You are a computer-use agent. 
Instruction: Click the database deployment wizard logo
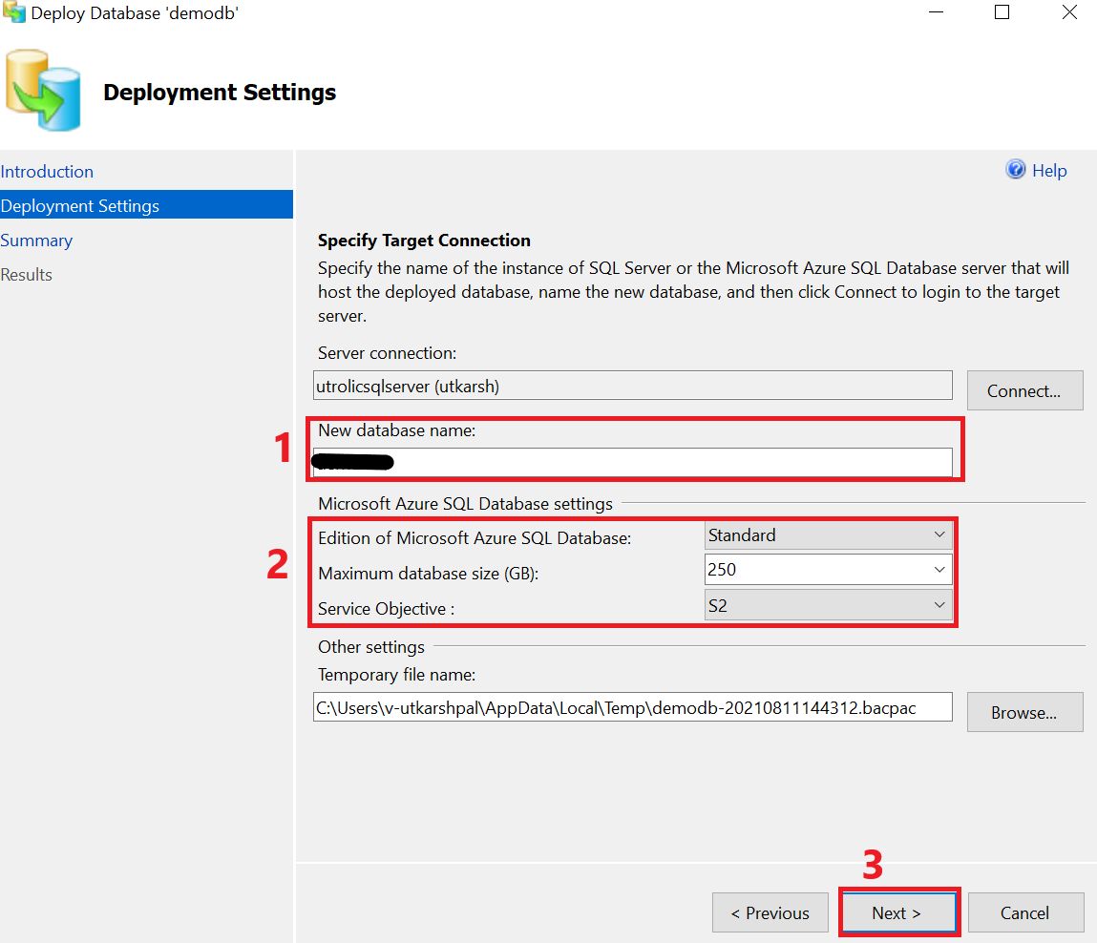coord(43,91)
